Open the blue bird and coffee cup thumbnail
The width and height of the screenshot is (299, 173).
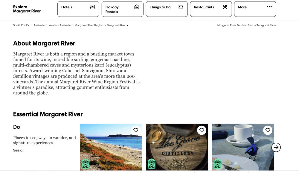tap(243, 147)
